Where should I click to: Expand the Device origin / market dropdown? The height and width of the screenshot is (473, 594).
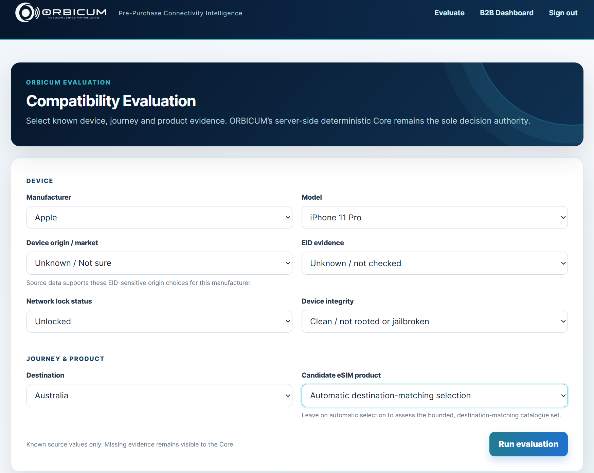click(159, 263)
